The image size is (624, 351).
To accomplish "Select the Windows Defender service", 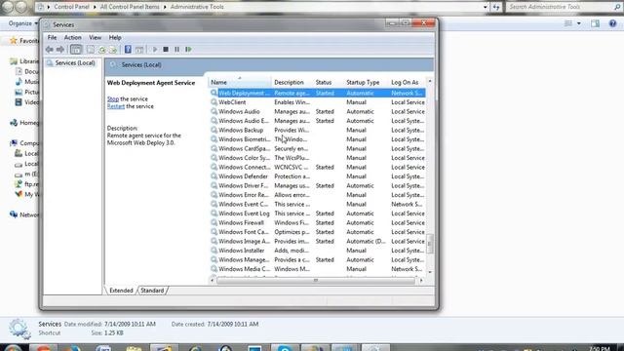I will [x=317, y=176].
